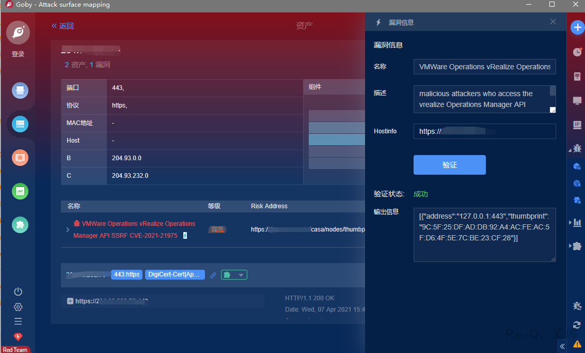Screen dimensions: 585x353
Task: Select the 443:https port tag
Action: point(127,274)
